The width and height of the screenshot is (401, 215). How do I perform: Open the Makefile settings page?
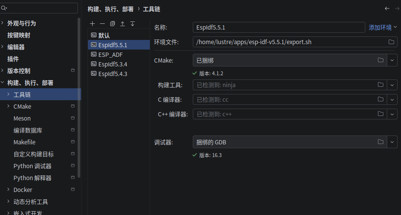coord(24,142)
